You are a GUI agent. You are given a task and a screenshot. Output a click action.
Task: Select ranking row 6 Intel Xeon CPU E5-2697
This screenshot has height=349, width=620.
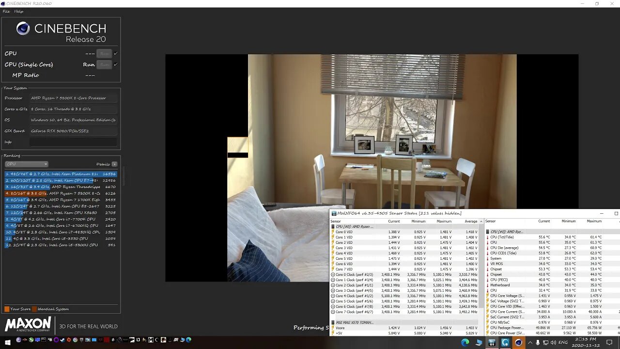61,206
